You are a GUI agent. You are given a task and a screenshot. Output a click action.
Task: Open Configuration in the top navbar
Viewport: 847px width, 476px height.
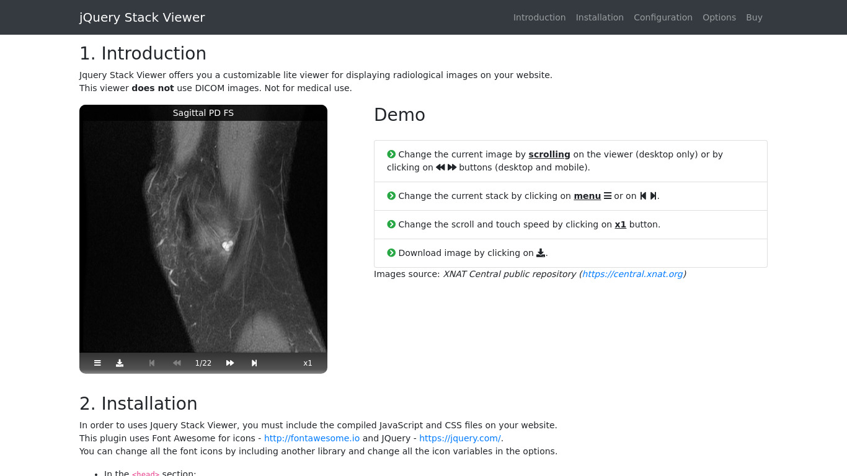point(663,17)
